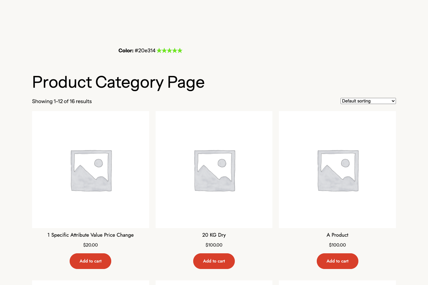
Task: Add 1 Specific Attribute Value product to cart
Action: [90, 261]
